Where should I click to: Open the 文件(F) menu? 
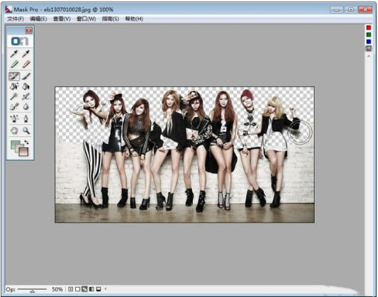coord(16,19)
